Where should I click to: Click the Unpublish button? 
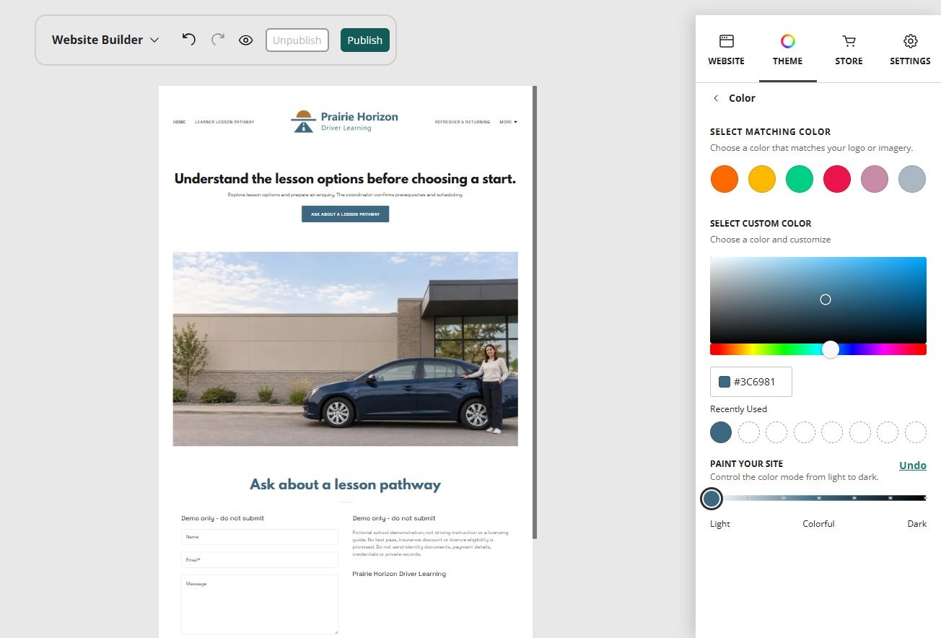point(297,40)
